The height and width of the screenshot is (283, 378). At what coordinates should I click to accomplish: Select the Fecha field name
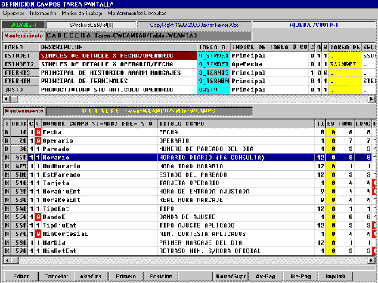[99, 132]
